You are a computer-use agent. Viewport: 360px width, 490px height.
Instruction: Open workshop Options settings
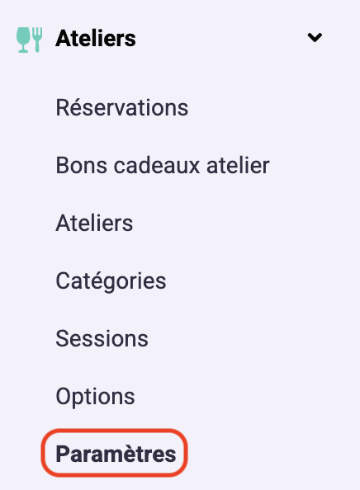click(x=96, y=397)
